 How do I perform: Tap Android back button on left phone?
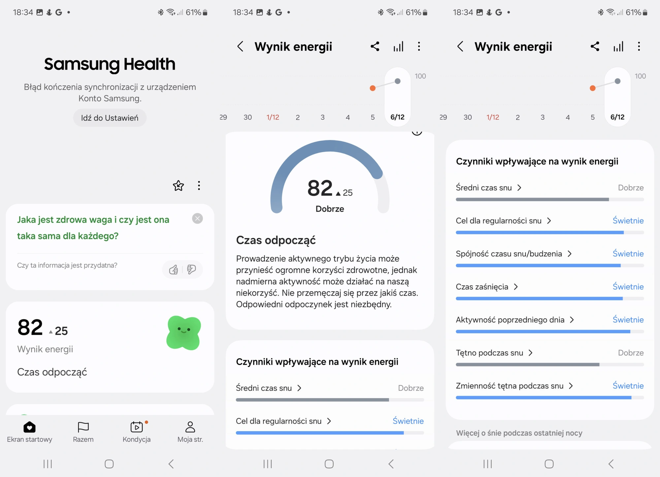(171, 464)
